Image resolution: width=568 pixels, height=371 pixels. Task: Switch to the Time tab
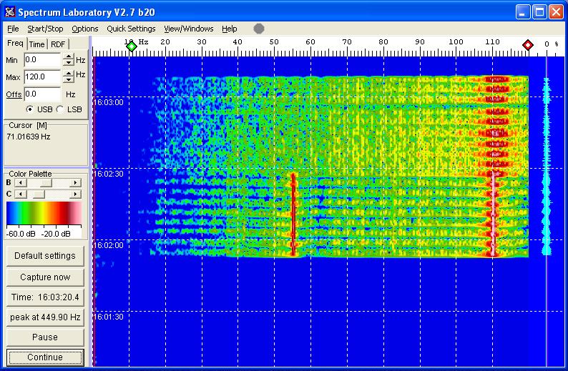37,44
